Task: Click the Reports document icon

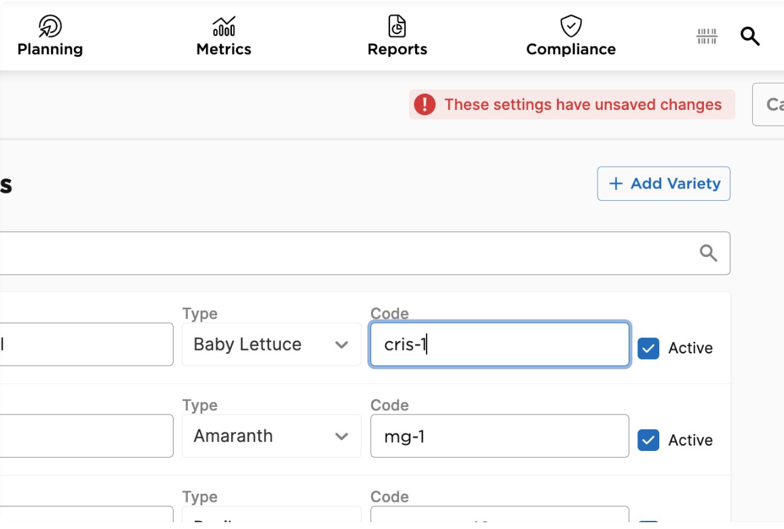Action: click(x=397, y=26)
